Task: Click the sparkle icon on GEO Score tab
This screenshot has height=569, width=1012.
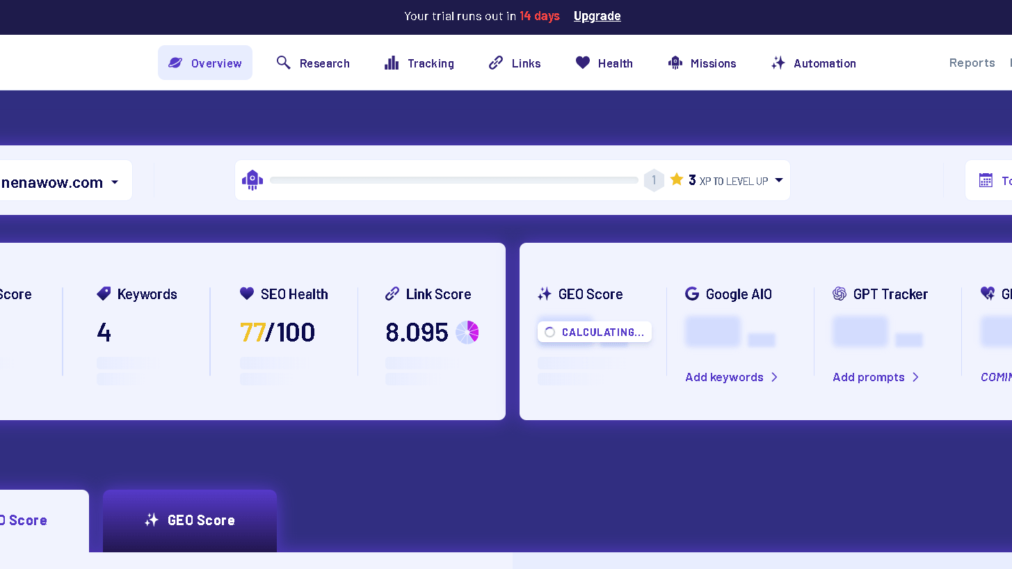Action: point(152,520)
